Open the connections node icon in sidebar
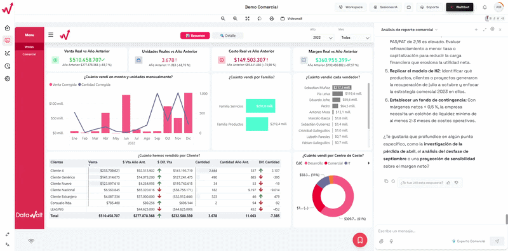 coord(8,53)
